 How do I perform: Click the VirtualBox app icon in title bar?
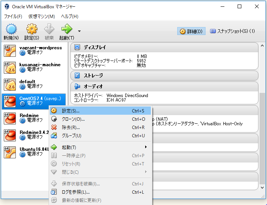click(x=7, y=6)
